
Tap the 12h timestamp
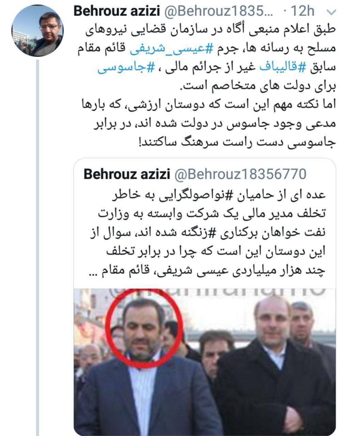(302, 12)
